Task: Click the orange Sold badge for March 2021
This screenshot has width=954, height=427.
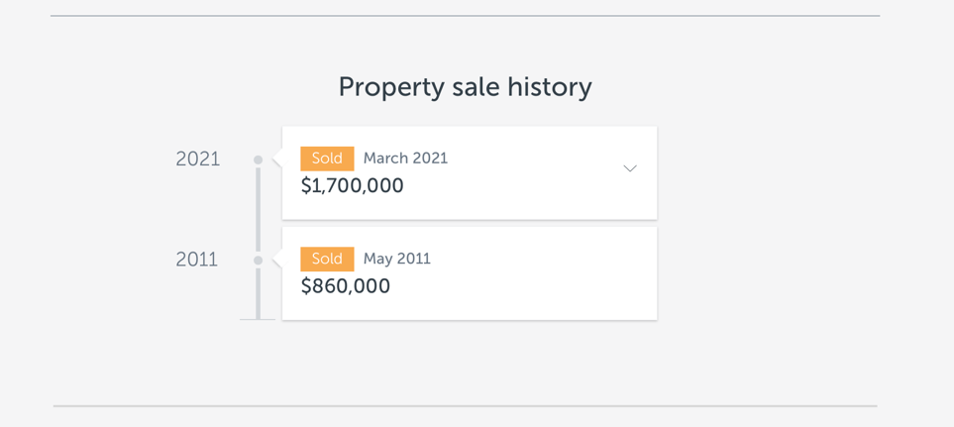Action: click(x=327, y=159)
